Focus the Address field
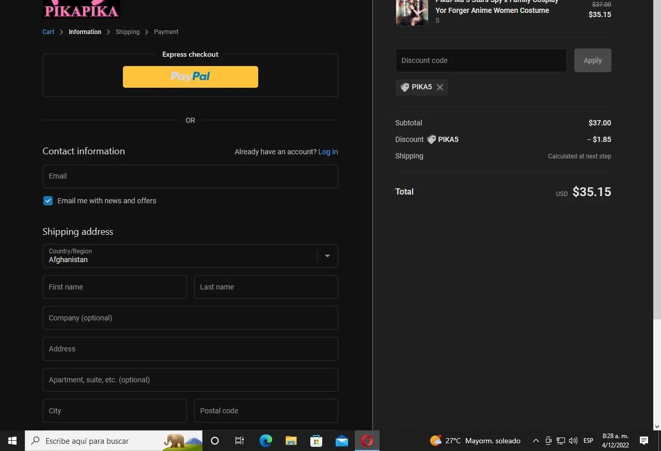 [x=190, y=349]
